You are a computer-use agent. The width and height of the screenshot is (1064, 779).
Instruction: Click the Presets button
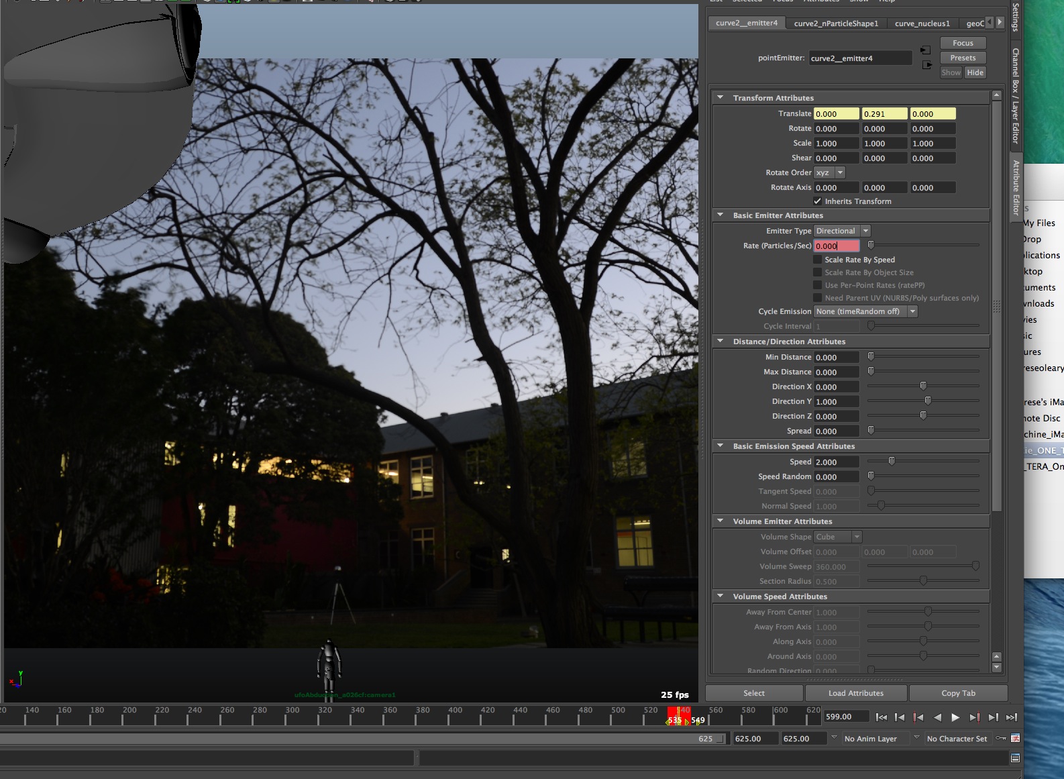pyautogui.click(x=963, y=58)
